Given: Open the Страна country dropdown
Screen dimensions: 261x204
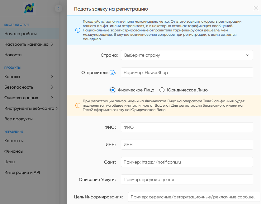Looking at the screenshot, I should coord(187,55).
